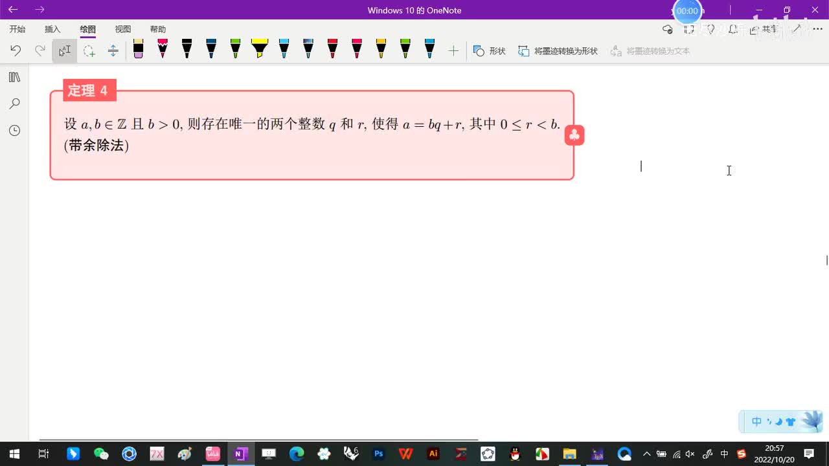Choose the Lasso select tool

point(89,50)
